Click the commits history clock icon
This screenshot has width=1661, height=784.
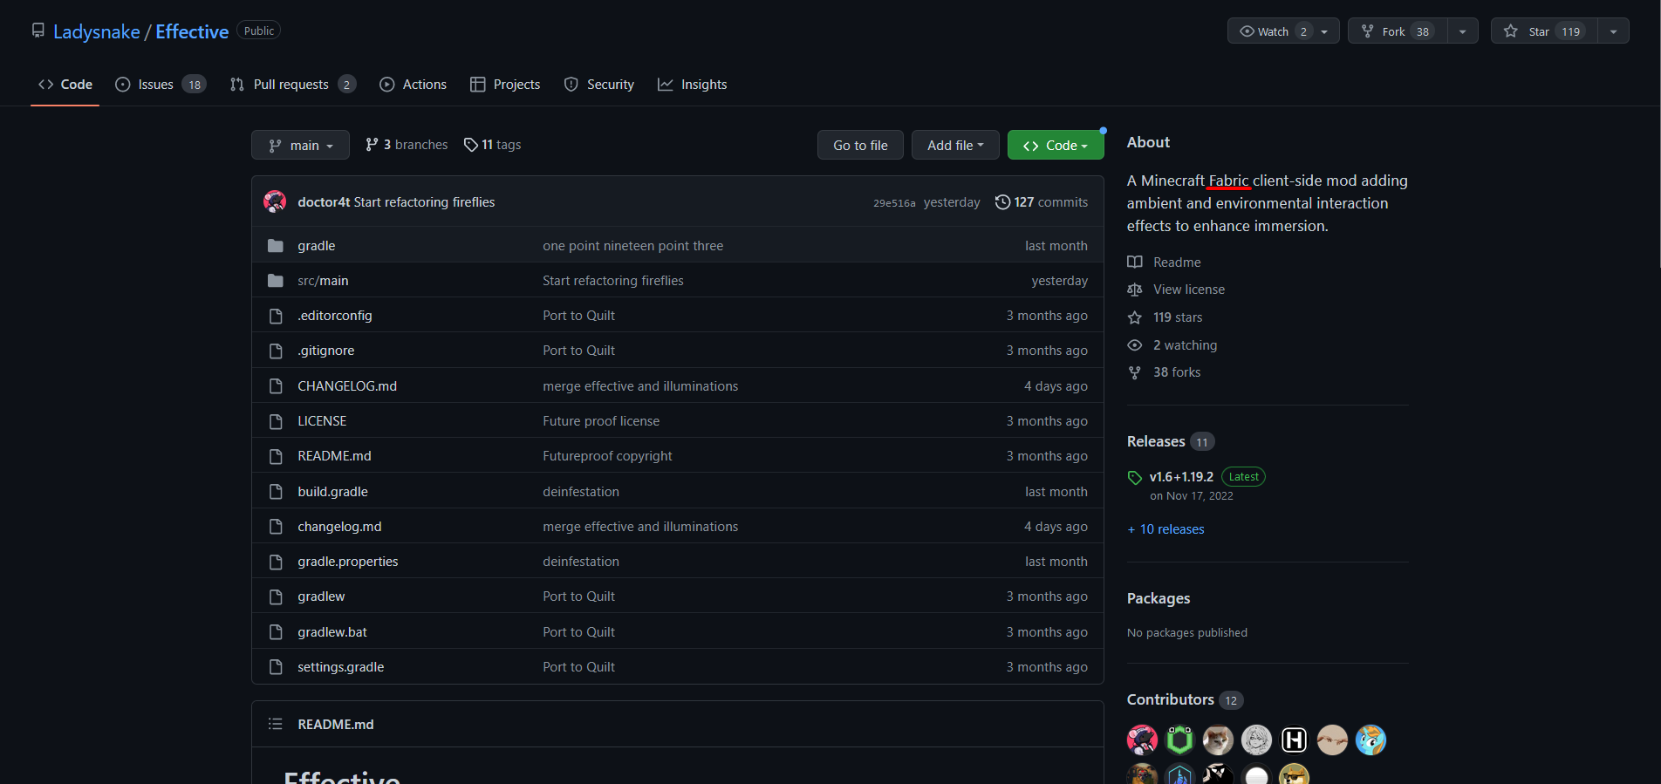tap(1002, 201)
